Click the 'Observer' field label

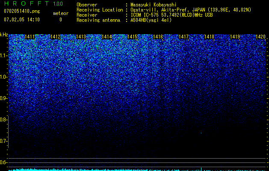(x=87, y=5)
